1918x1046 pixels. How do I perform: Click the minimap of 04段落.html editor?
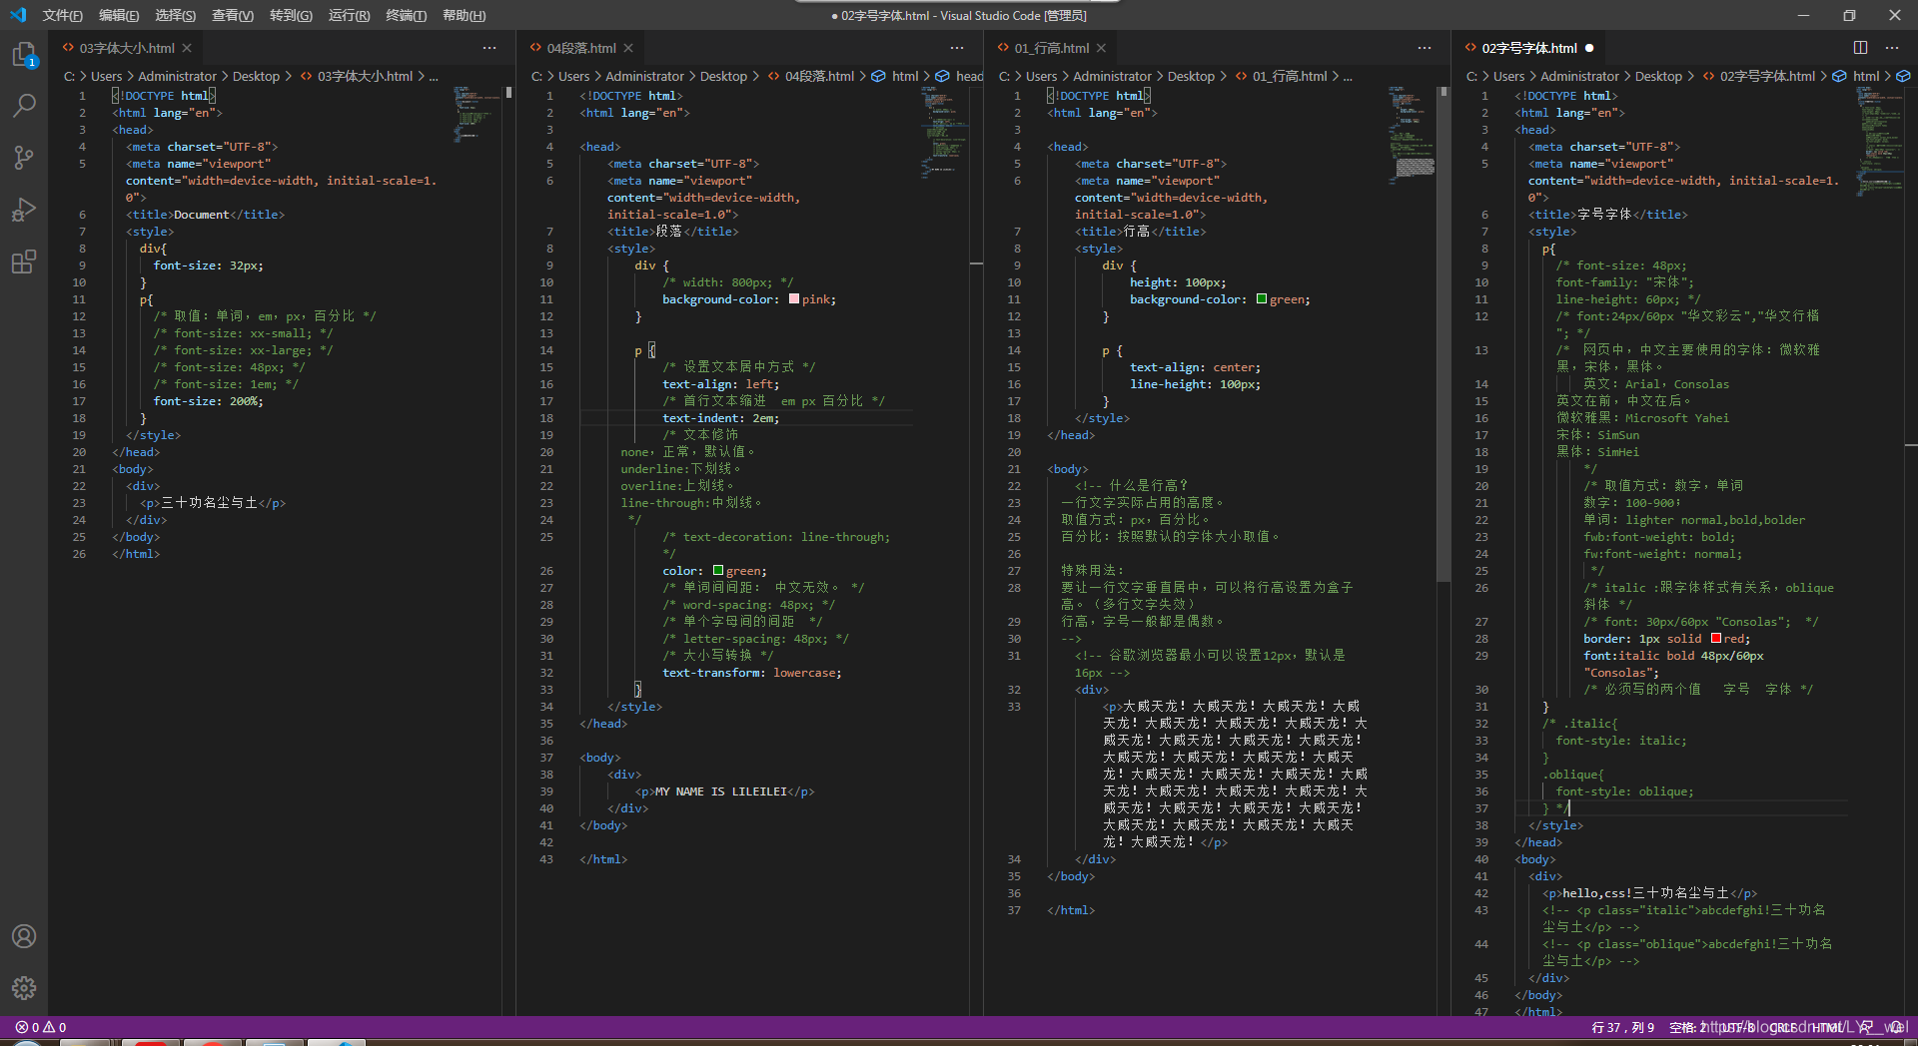click(x=943, y=132)
